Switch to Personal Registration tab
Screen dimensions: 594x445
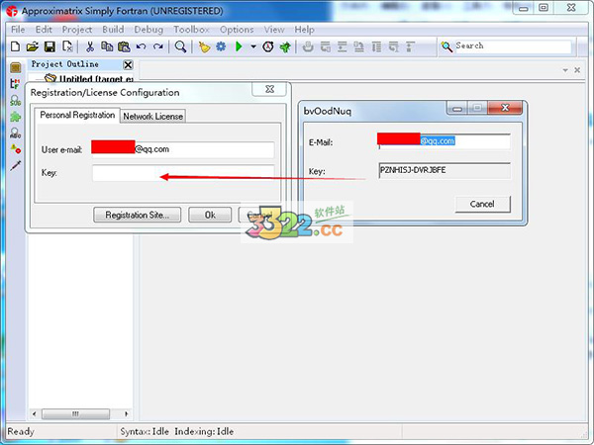tap(77, 115)
